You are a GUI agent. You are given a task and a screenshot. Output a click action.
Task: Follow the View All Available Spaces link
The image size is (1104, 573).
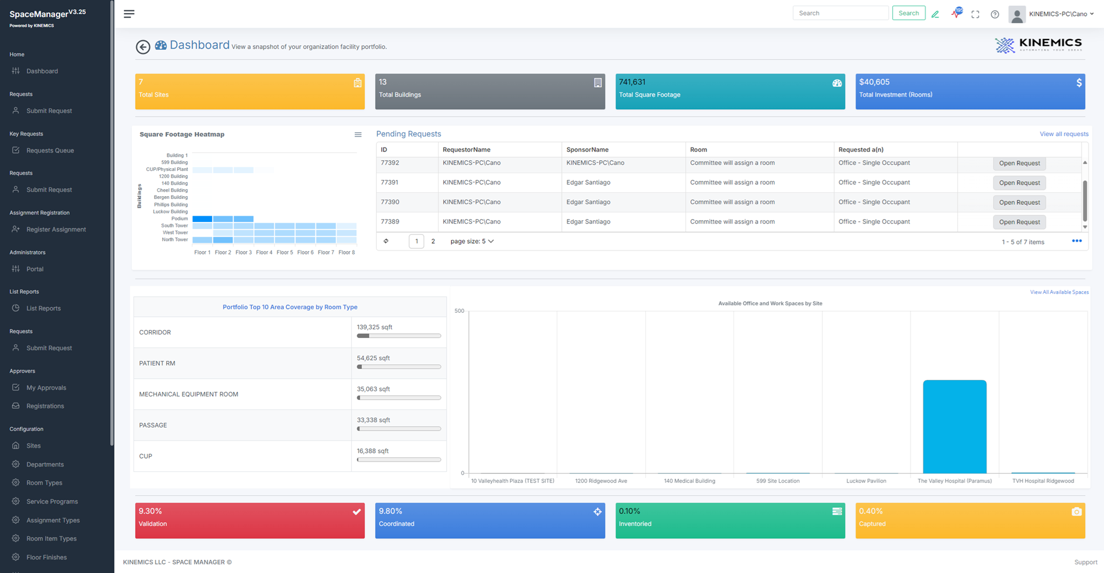point(1059,292)
